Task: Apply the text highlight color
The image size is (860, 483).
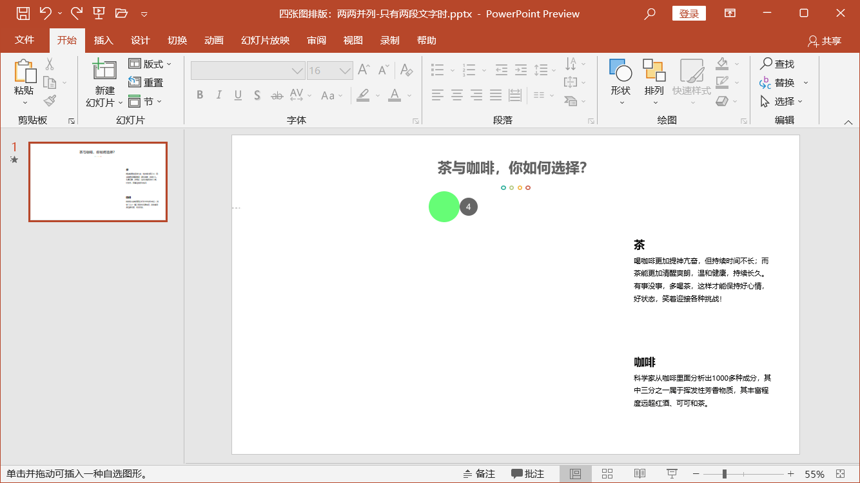Action: tap(363, 95)
